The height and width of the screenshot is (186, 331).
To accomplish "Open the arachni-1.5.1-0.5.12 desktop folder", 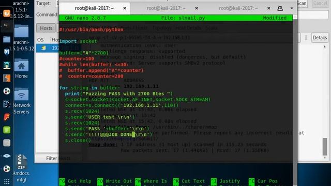I will tap(22, 38).
